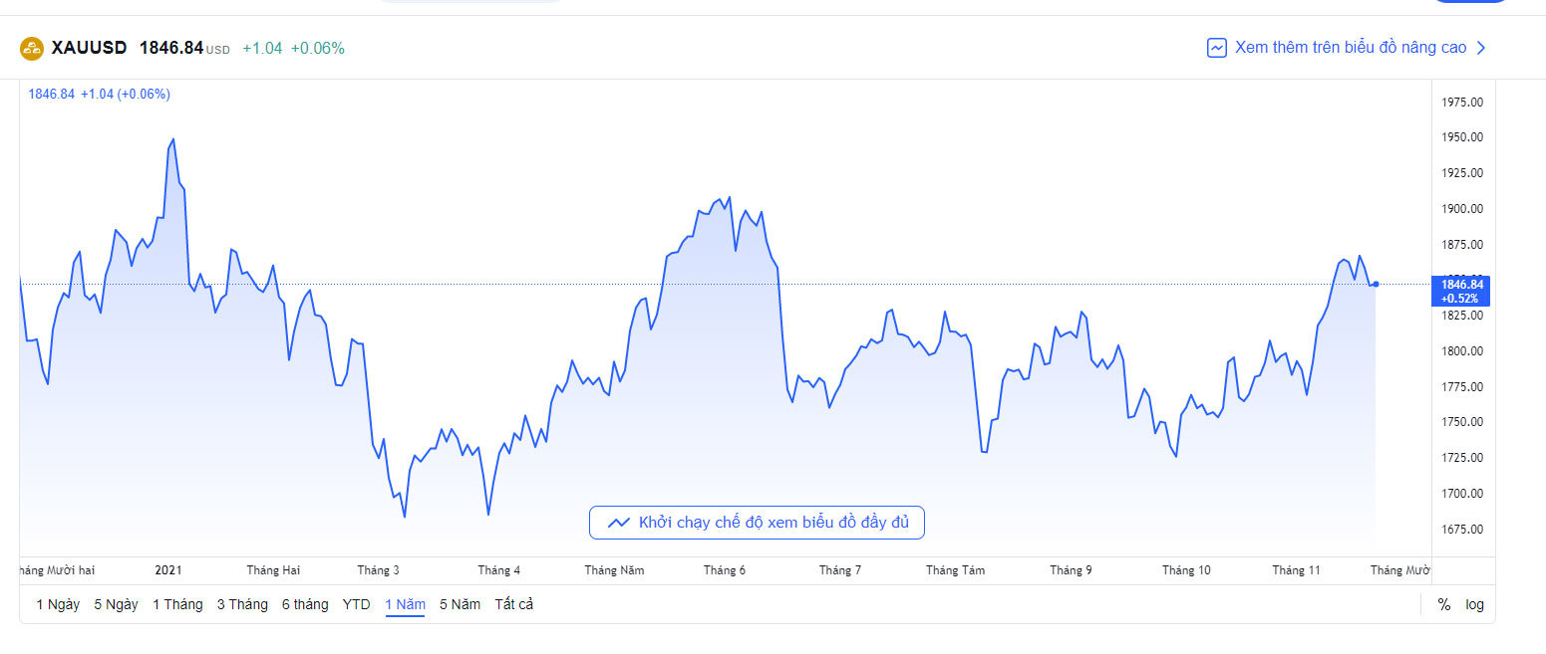Switch to the '1 Tháng' range
The width and height of the screenshot is (1546, 654).
[177, 604]
